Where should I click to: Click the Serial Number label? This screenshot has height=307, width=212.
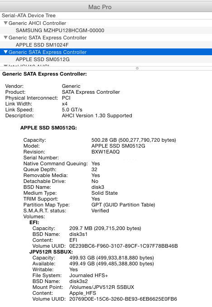(x=41, y=158)
